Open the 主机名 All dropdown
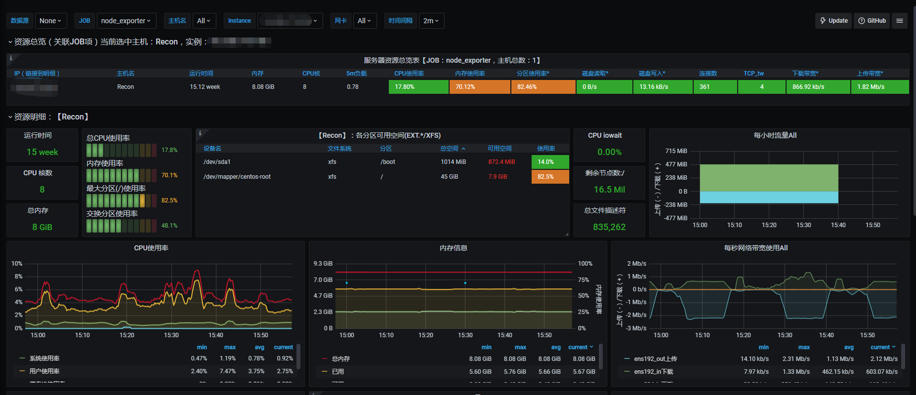916x395 pixels. (x=204, y=21)
